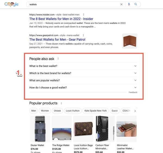Click the Feedback link
Image resolution: width=163 pixels, height=153 pixels.
pyautogui.click(x=133, y=92)
